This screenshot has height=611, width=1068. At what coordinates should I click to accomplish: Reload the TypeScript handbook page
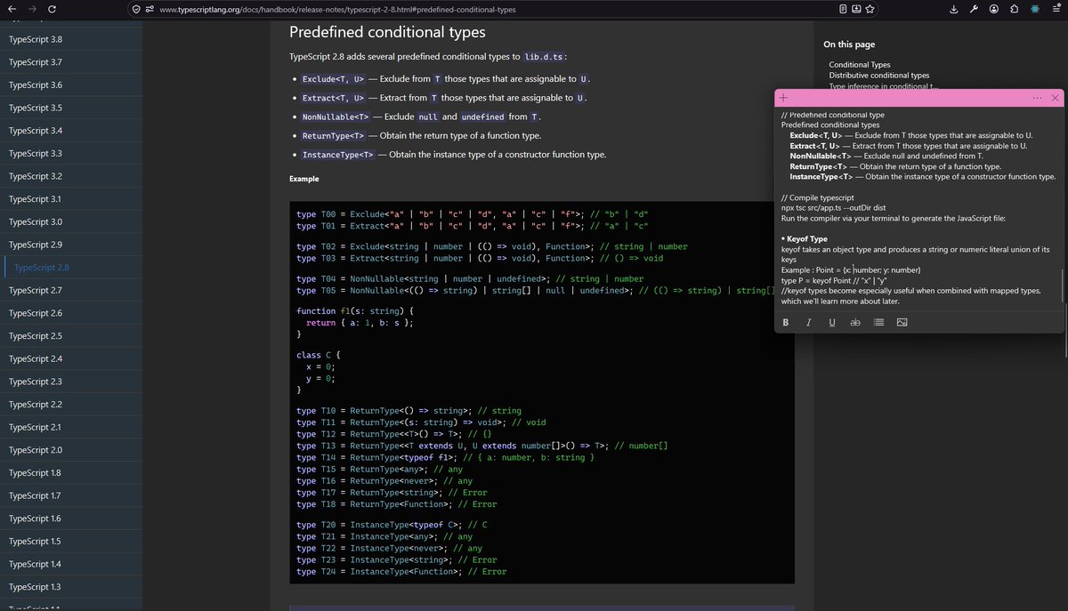(52, 9)
